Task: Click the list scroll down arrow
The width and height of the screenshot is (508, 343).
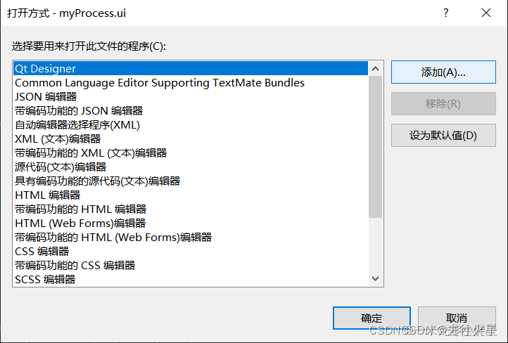Action: [376, 278]
